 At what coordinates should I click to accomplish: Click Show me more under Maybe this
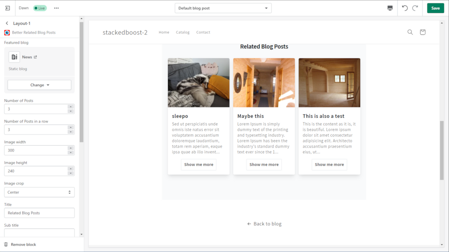(264, 164)
